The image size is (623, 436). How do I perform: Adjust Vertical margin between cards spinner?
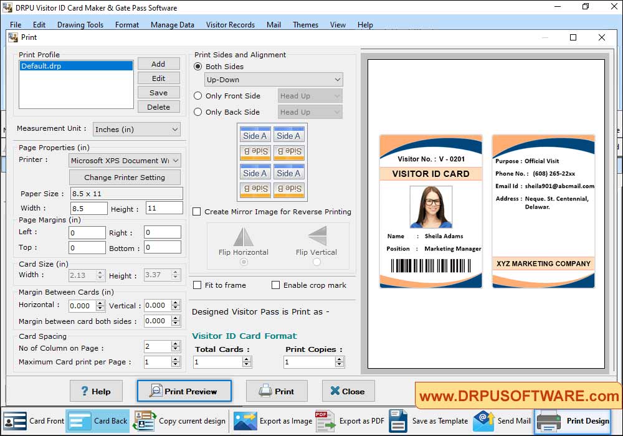[175, 305]
